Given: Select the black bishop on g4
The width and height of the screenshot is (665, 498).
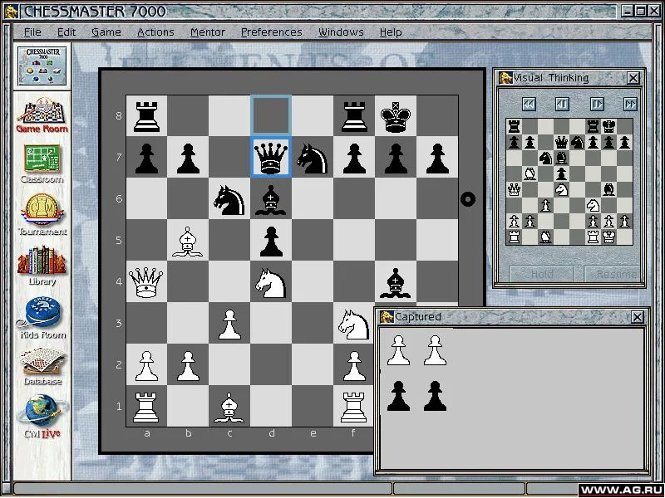Looking at the screenshot, I should click(x=396, y=281).
